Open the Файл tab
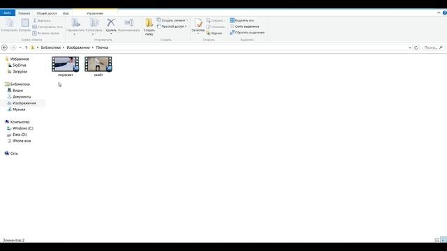447x251 pixels. point(8,13)
